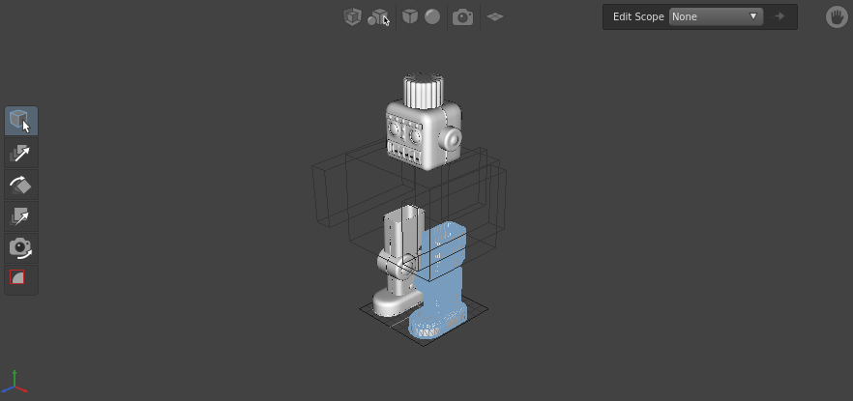Screen dimensions: 853x401
Task: Click the Edit Scope navigation arrow
Action: pyautogui.click(x=779, y=16)
